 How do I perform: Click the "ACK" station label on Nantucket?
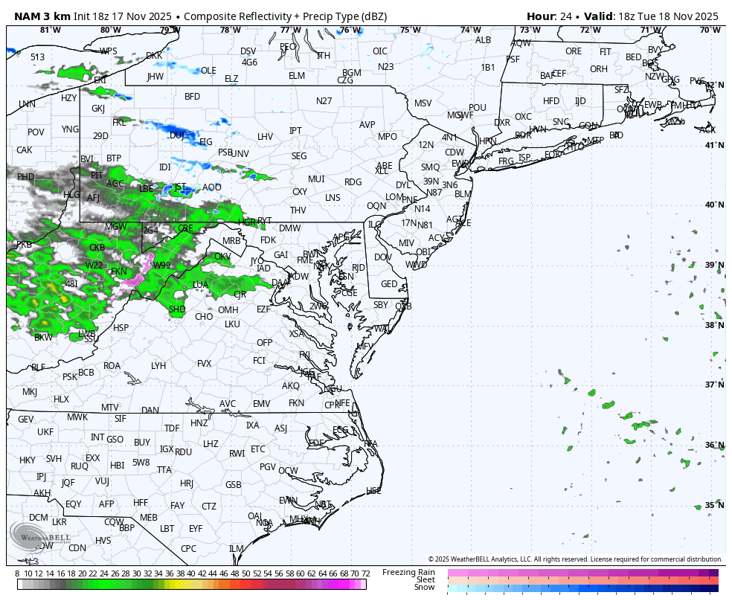tap(707, 128)
